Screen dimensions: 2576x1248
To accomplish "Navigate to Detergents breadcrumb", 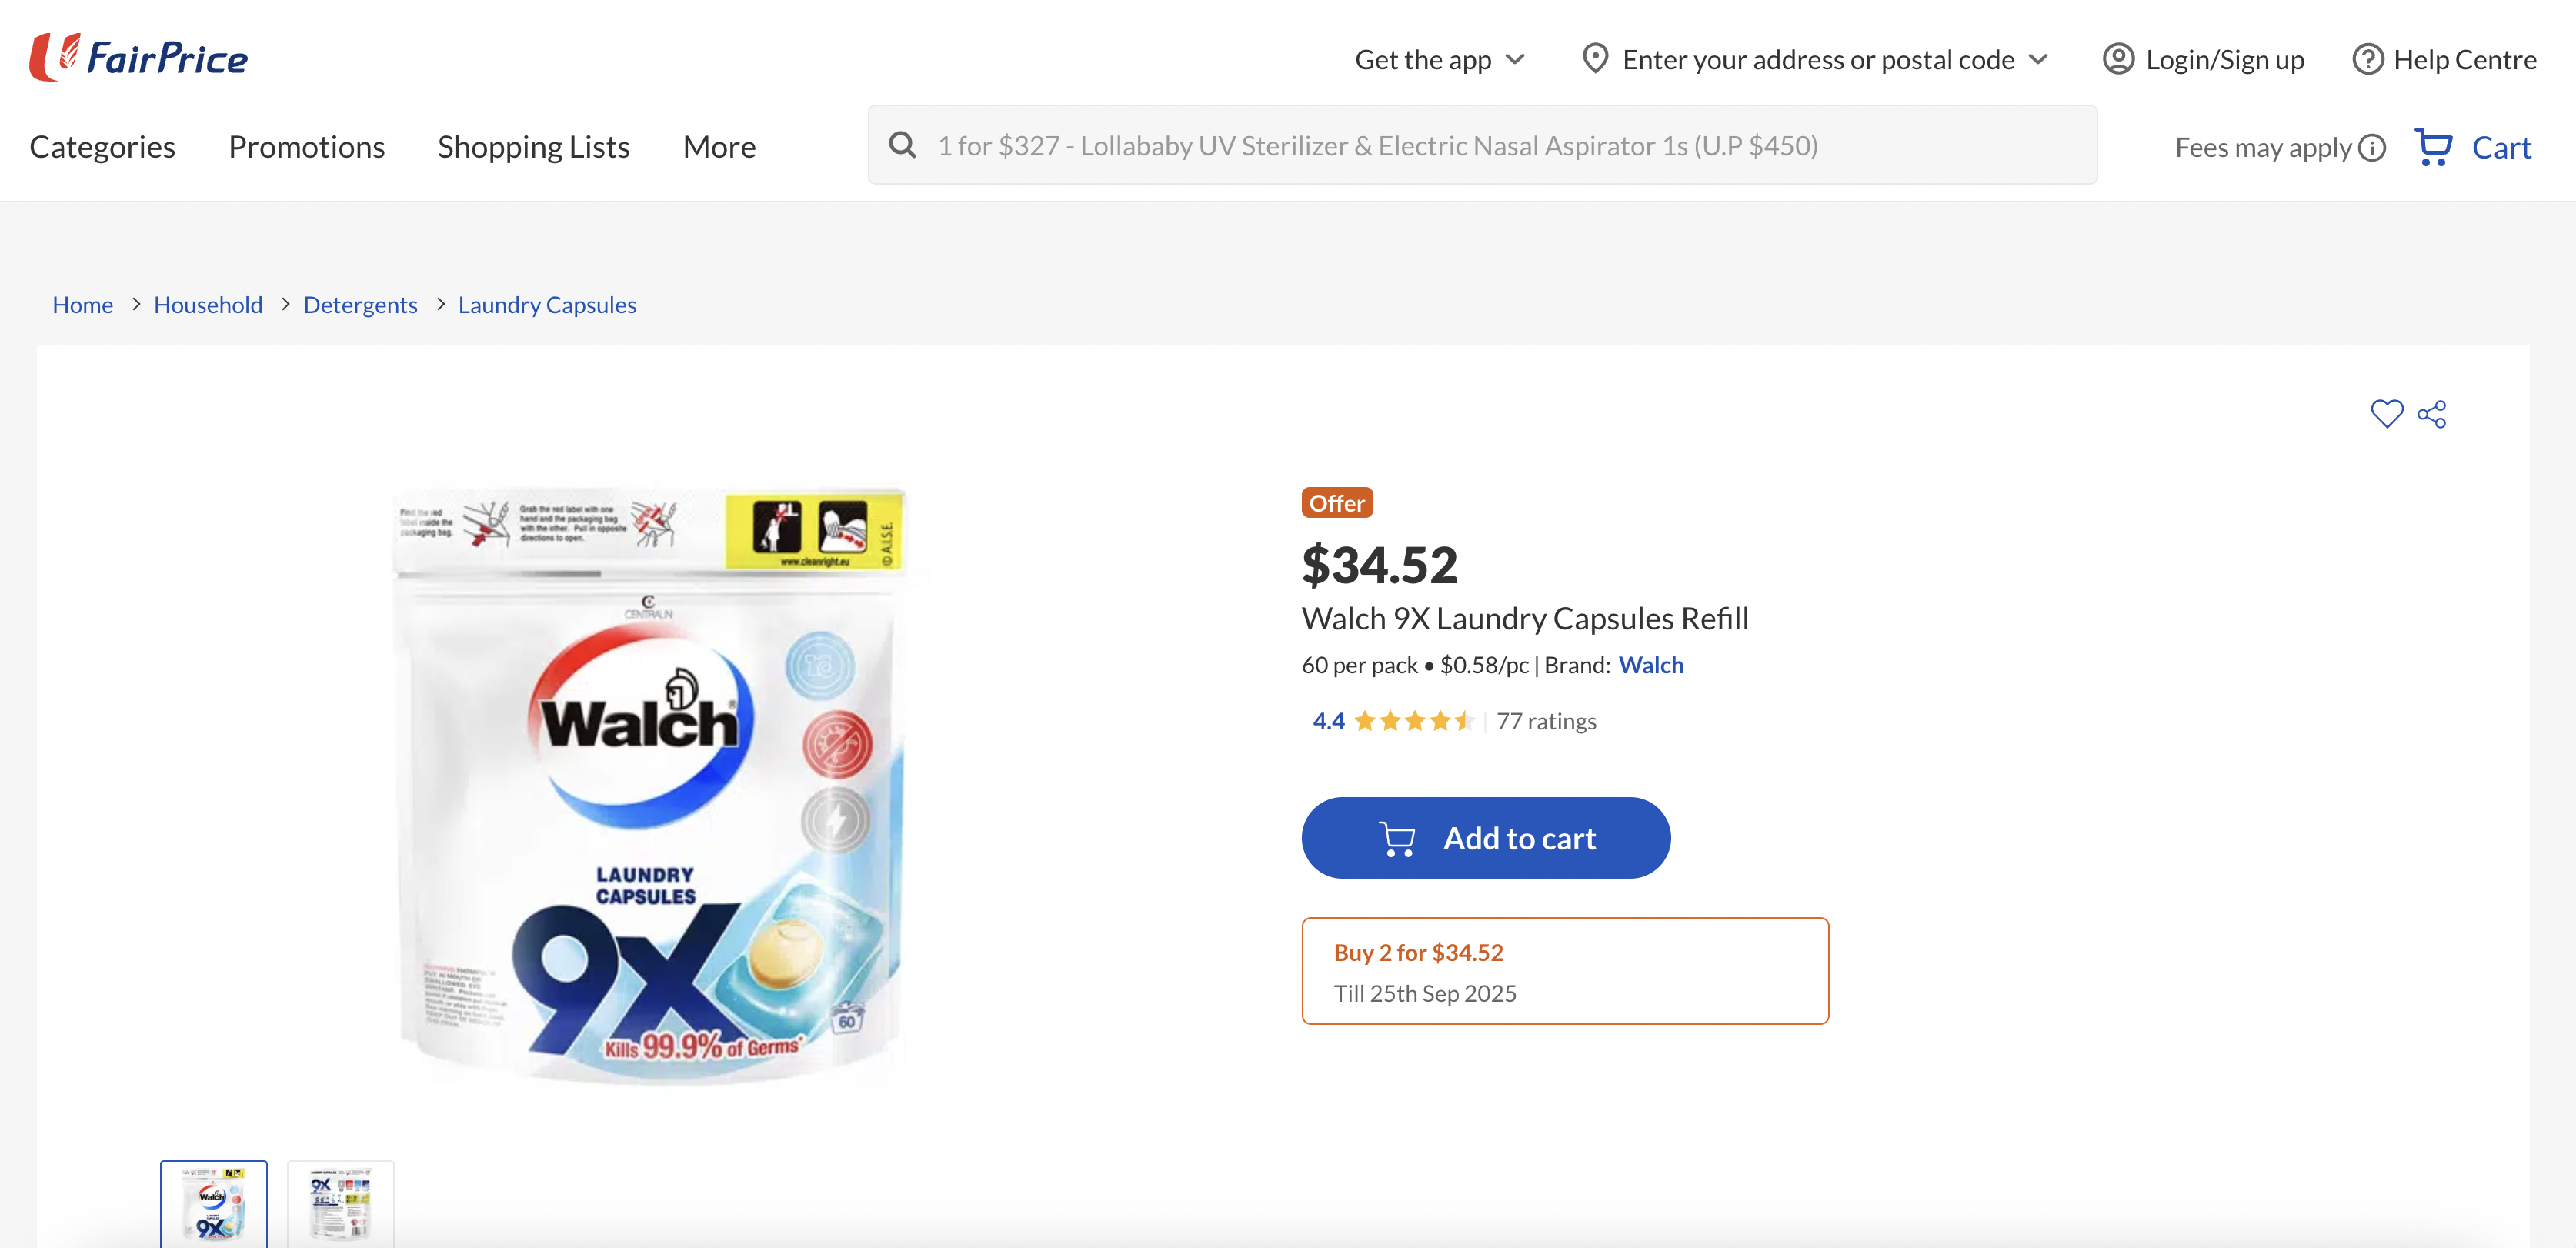I will 360,305.
